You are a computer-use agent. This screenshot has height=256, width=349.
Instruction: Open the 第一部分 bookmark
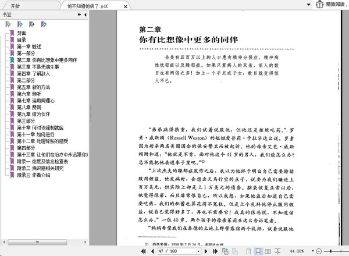click(x=26, y=53)
